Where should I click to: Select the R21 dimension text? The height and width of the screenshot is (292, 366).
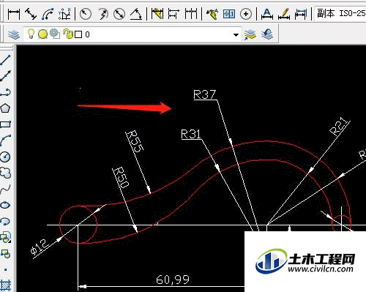point(339,126)
